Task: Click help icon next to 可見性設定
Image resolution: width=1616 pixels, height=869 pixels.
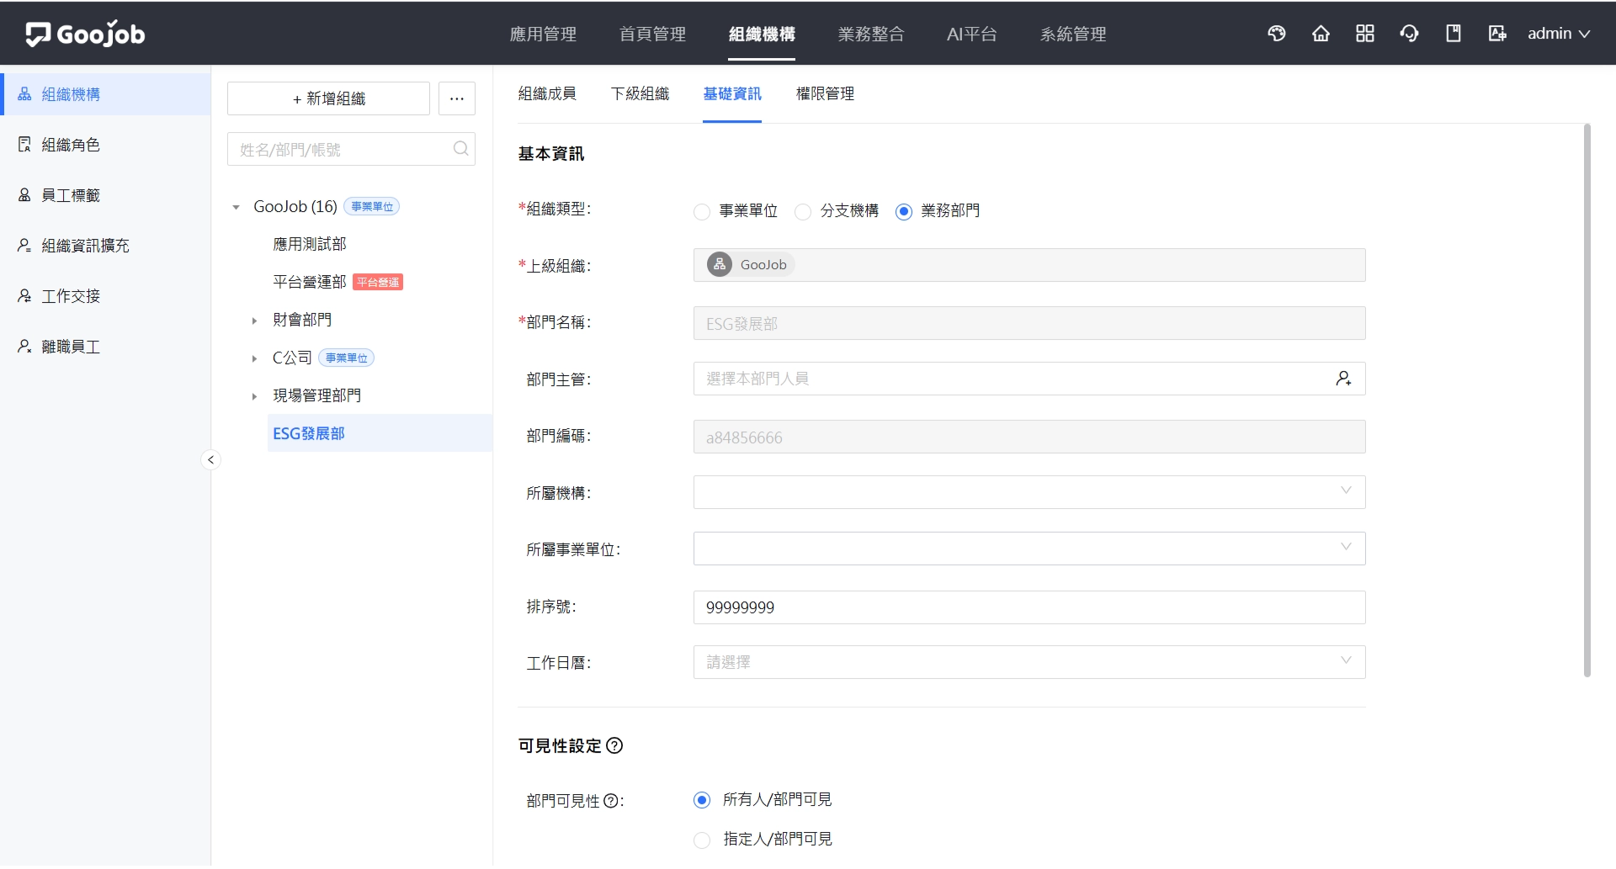Action: [x=614, y=746]
